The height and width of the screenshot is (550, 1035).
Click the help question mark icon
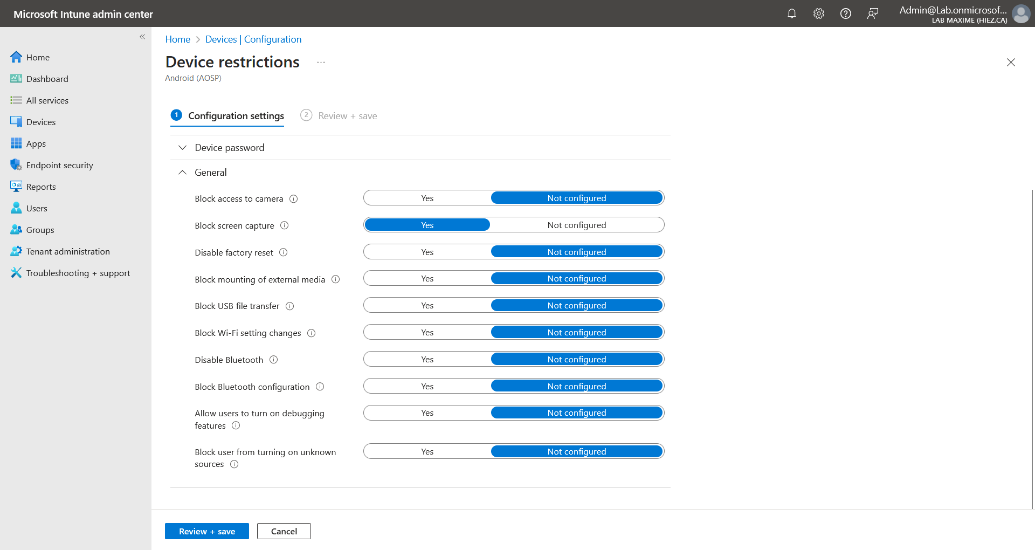(845, 13)
